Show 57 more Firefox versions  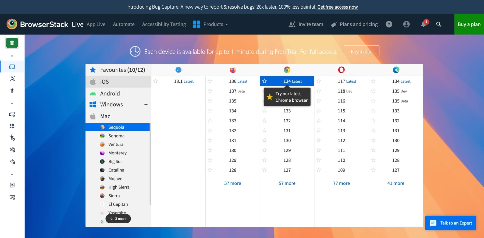tap(233, 183)
